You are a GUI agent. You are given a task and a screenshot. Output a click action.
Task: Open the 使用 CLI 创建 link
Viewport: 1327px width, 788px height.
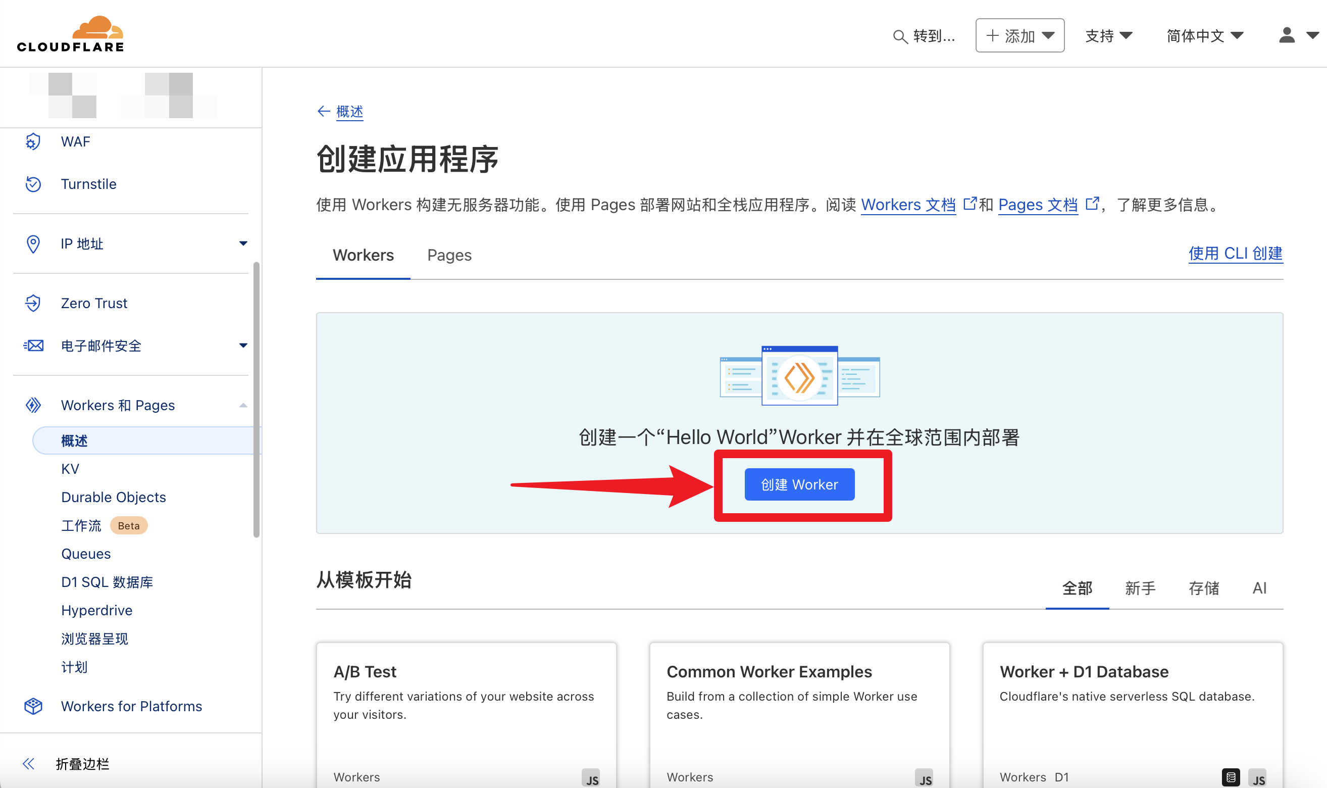click(1235, 253)
